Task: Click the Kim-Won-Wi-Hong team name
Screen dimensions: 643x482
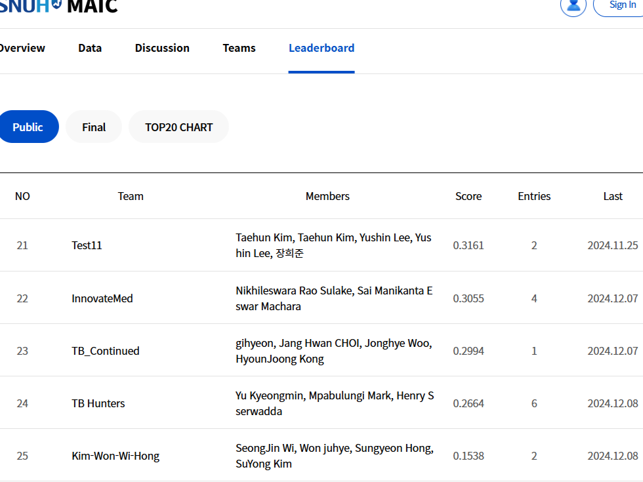Action: click(115, 456)
